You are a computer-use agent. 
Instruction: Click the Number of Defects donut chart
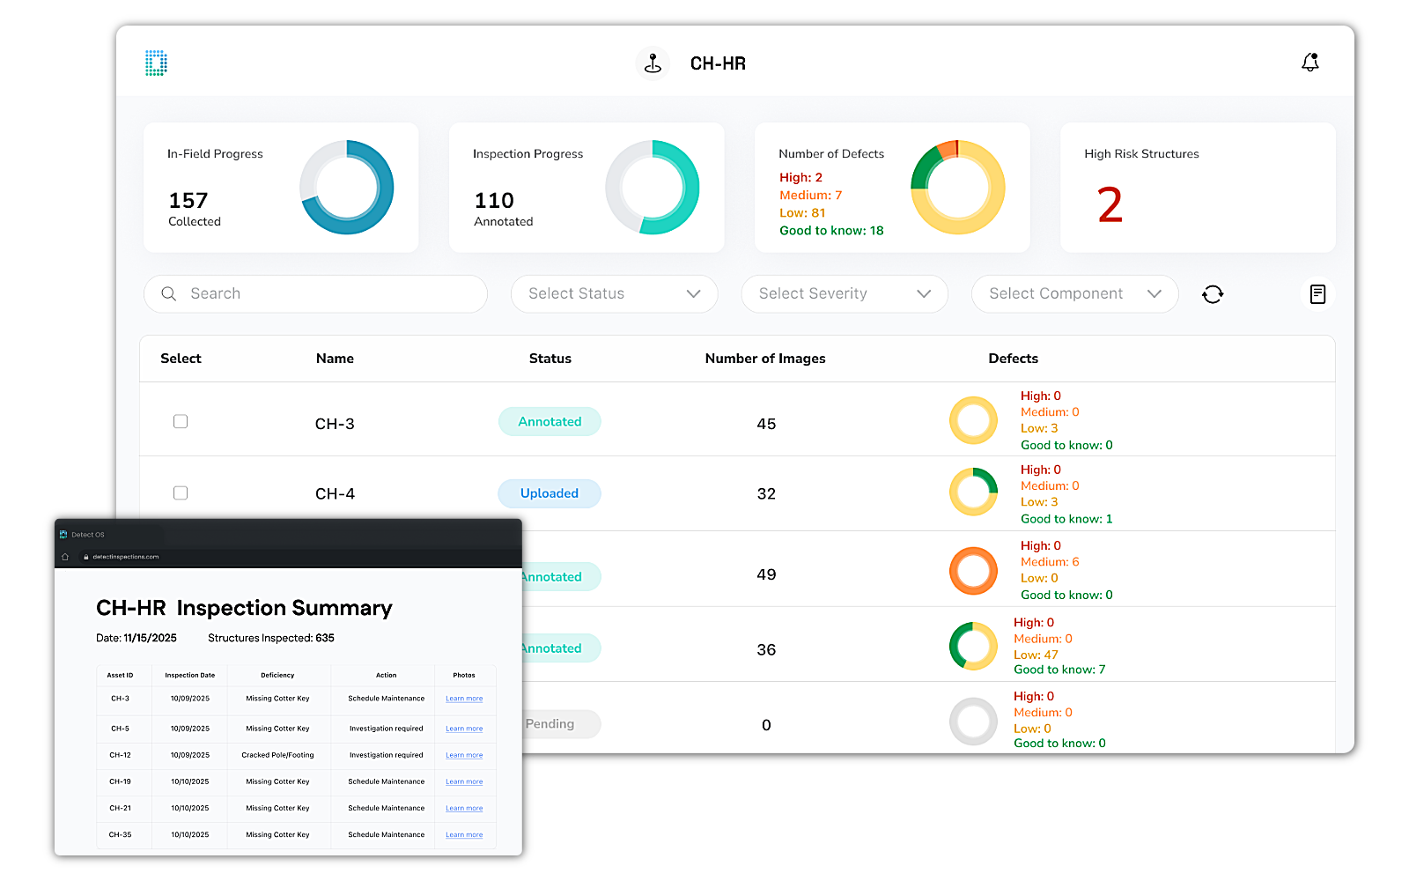click(957, 188)
